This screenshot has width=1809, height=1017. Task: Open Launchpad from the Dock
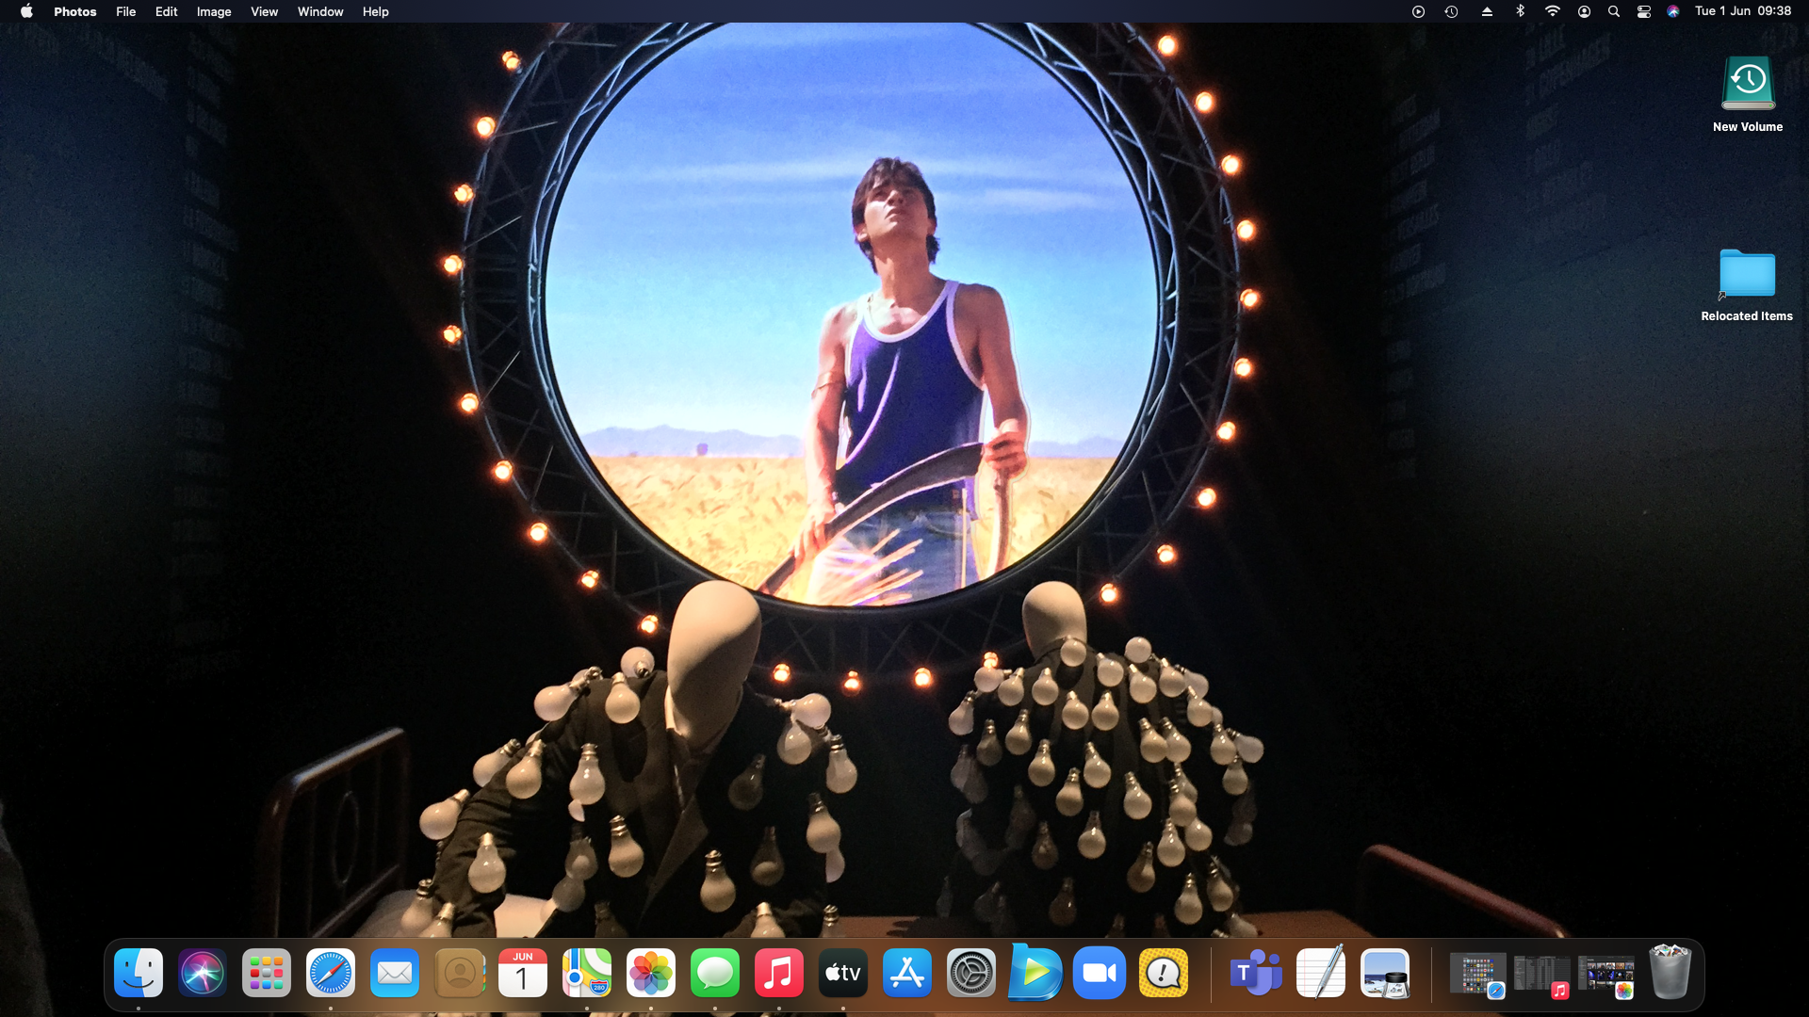click(267, 973)
